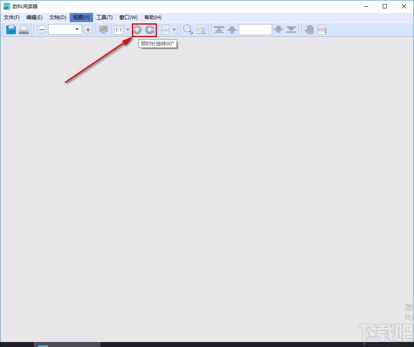Open a file with the folder icon
This screenshot has width=414, height=347.
(11, 30)
